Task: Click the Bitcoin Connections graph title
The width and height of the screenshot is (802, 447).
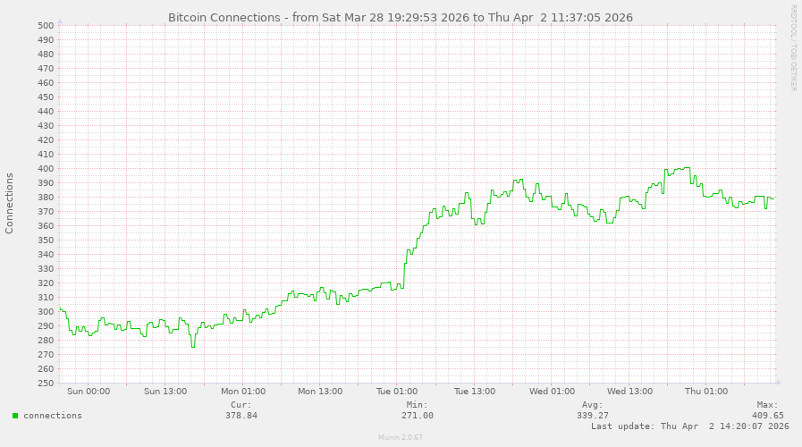Action: pos(401,18)
